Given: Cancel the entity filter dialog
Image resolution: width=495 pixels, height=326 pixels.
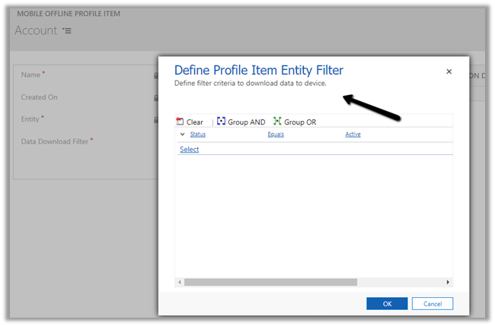Looking at the screenshot, I should click(x=432, y=303).
